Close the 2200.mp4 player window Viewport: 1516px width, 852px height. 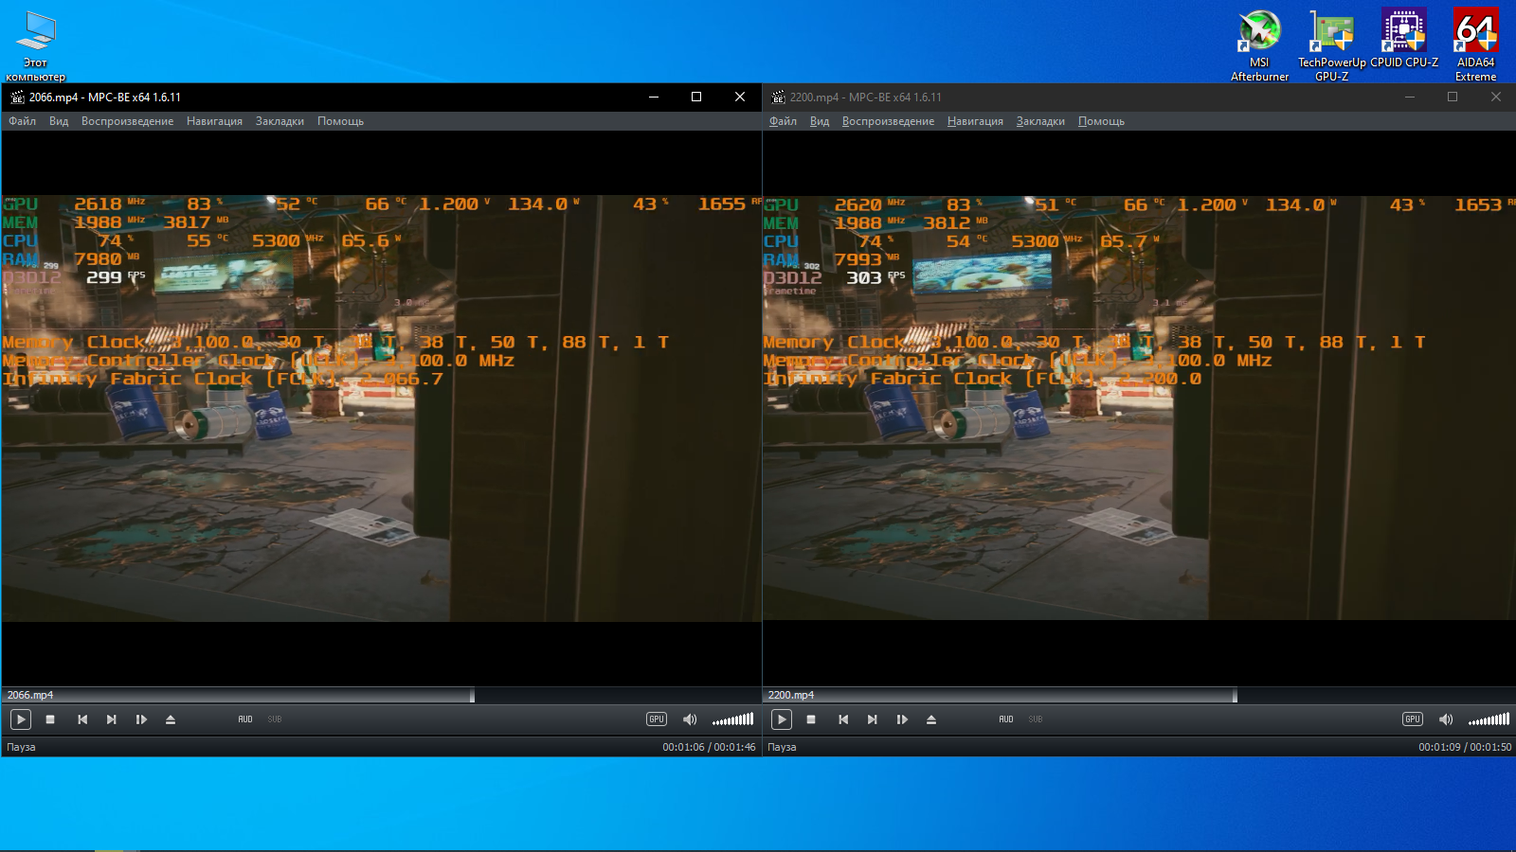pyautogui.click(x=1496, y=97)
